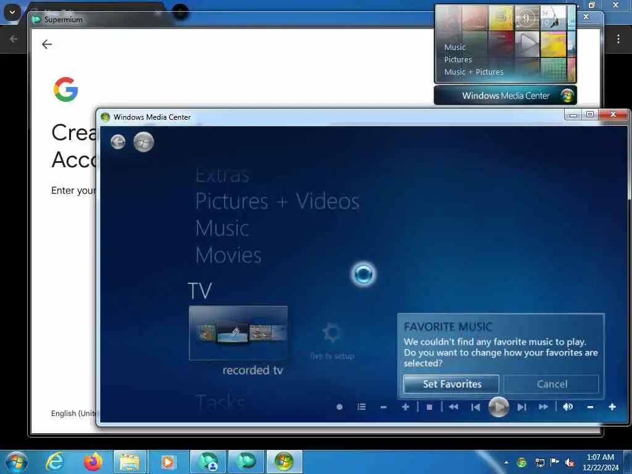Screen dimensions: 632x474
Task: Mute audio with the speaker icon
Action: (x=568, y=407)
